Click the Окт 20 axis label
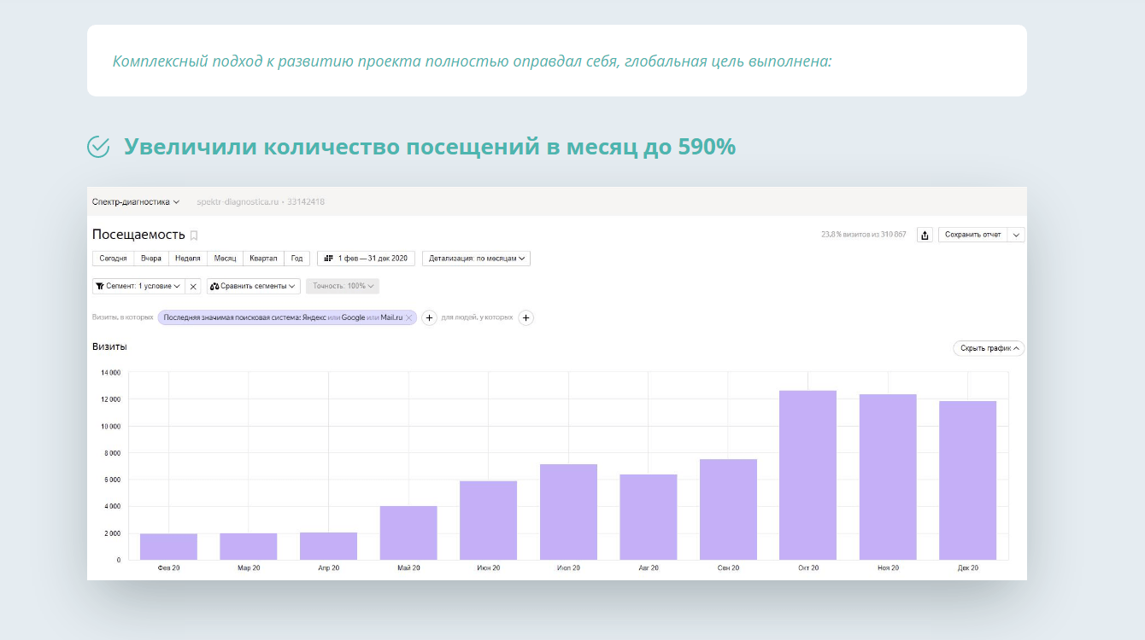Image resolution: width=1145 pixels, height=640 pixels. pyautogui.click(x=808, y=568)
